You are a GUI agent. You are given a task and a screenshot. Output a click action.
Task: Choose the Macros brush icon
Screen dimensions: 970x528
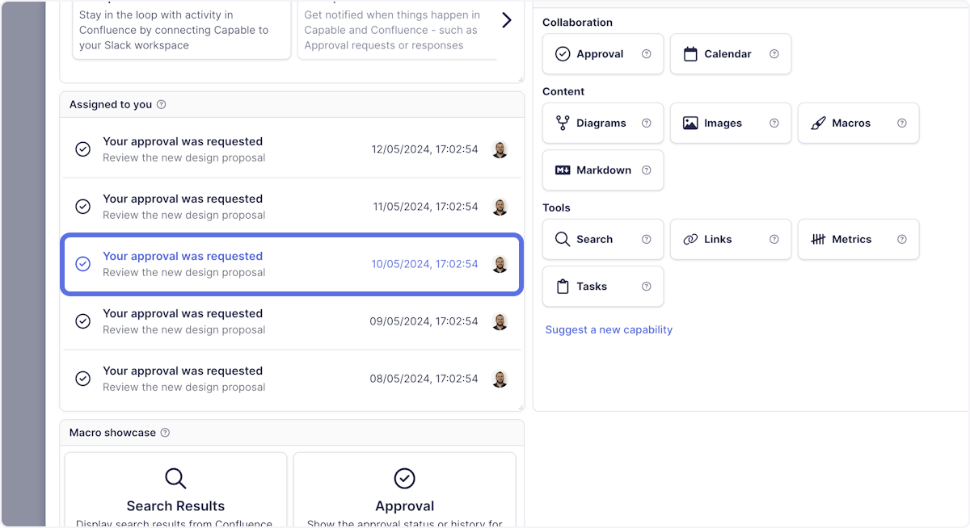818,124
